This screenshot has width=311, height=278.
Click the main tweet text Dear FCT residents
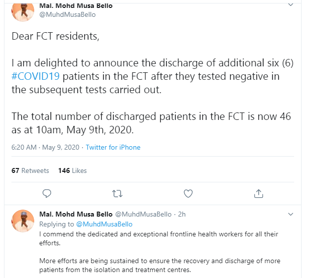click(x=56, y=37)
